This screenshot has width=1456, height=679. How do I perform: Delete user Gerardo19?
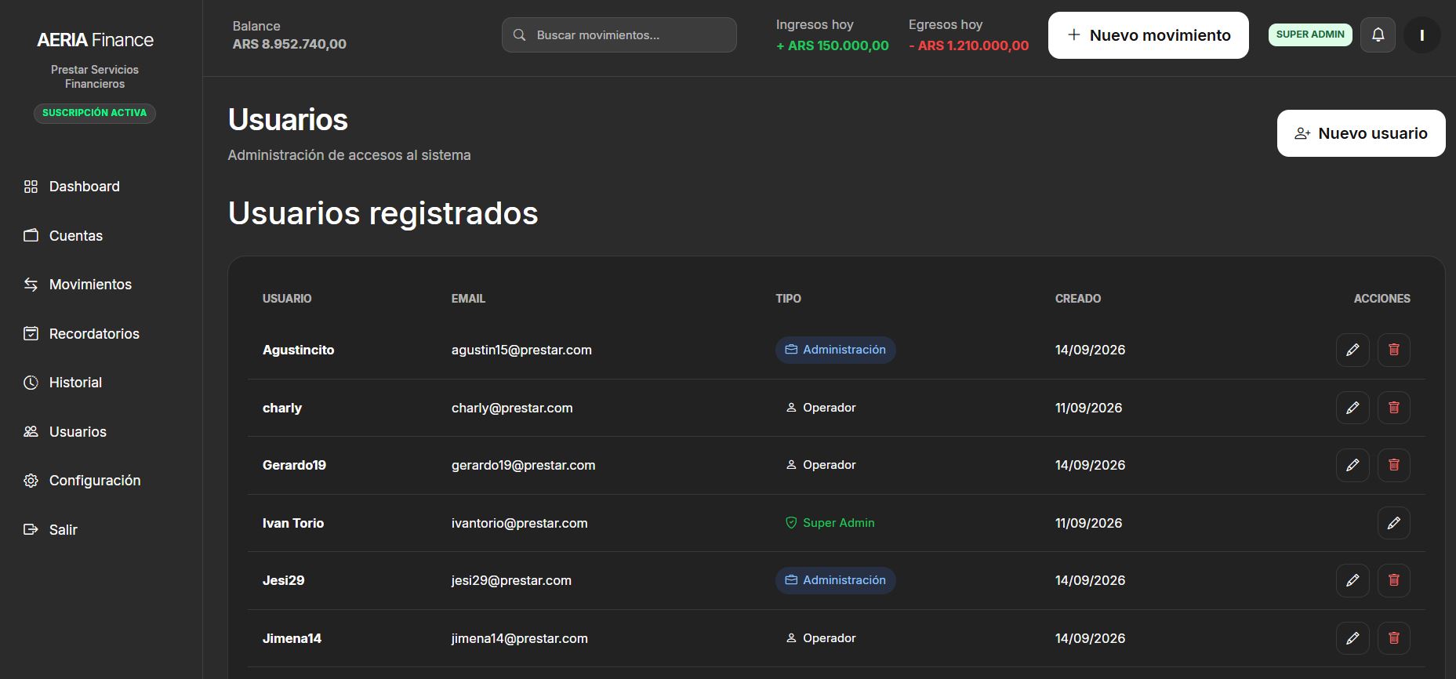pyautogui.click(x=1394, y=465)
